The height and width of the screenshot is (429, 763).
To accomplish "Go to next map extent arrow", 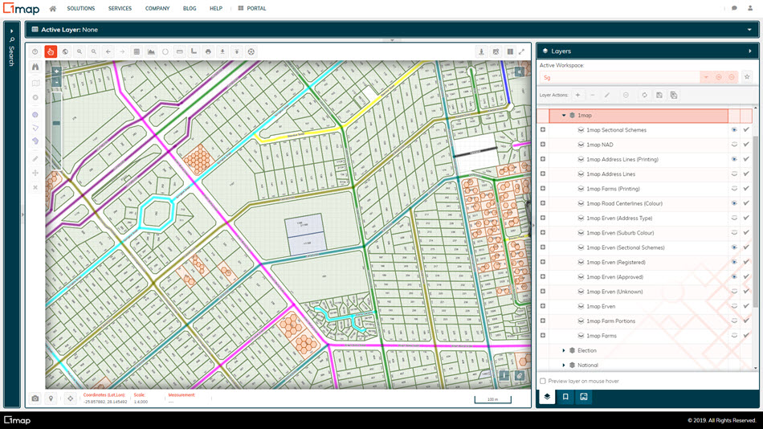I will [x=122, y=51].
